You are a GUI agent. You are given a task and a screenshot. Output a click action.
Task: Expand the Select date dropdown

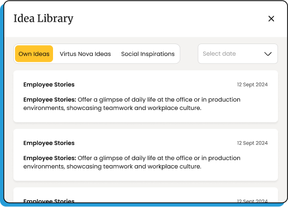[238, 54]
